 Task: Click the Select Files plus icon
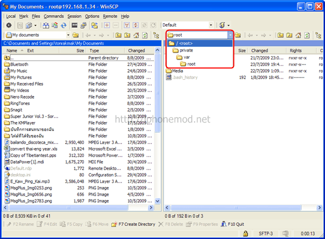(107, 25)
